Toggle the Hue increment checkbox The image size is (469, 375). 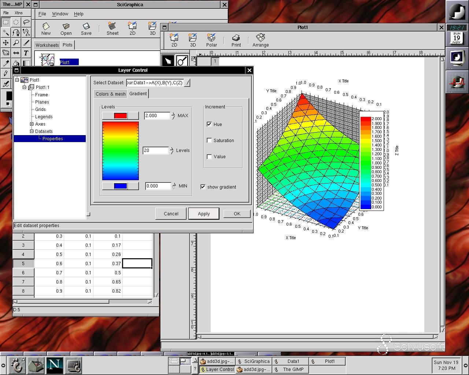[x=209, y=124]
